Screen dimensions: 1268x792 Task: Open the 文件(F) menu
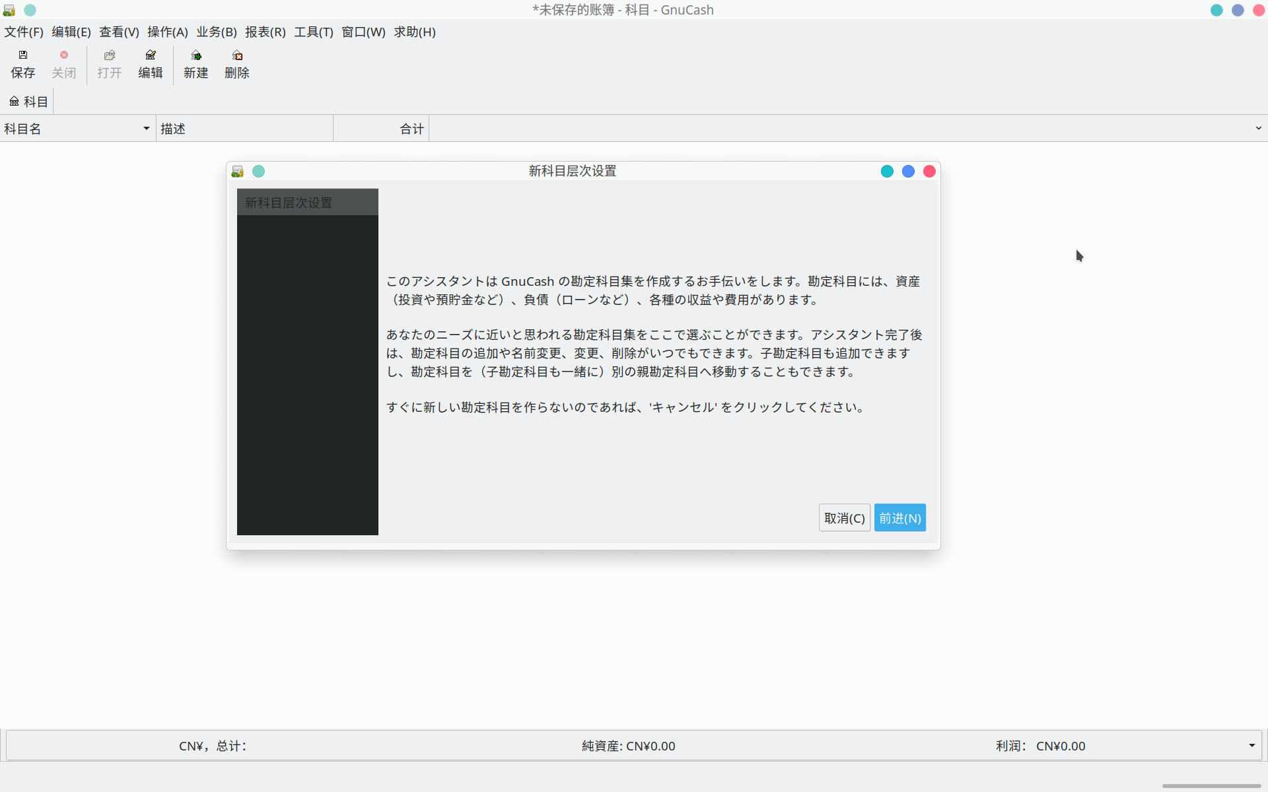click(x=24, y=32)
